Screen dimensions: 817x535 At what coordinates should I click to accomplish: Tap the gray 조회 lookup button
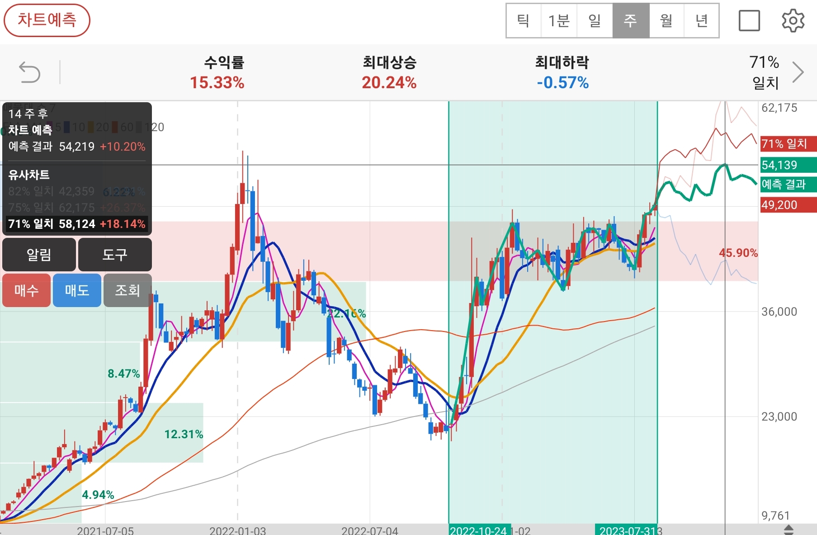[x=128, y=290]
